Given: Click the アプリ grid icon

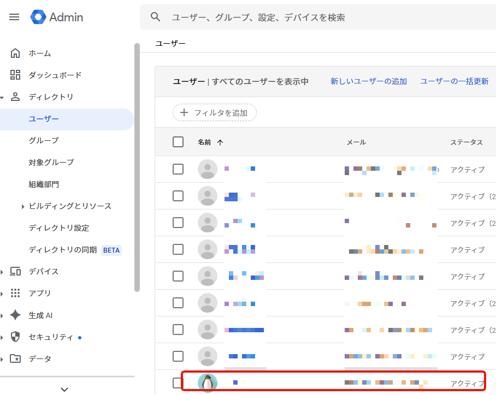Looking at the screenshot, I should tap(15, 293).
